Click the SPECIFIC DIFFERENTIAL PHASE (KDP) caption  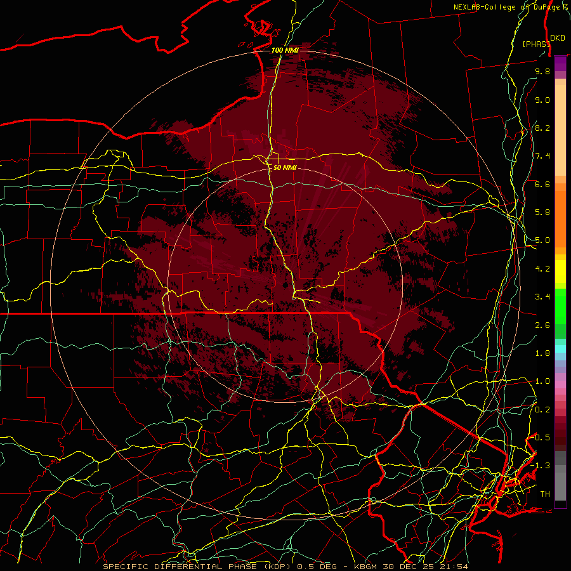198,567
